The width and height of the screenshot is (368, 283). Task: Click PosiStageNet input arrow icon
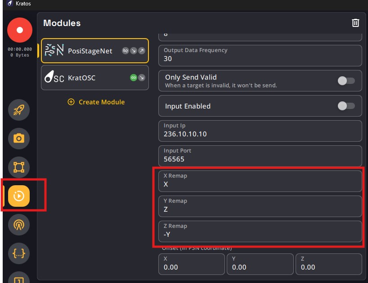(x=134, y=51)
